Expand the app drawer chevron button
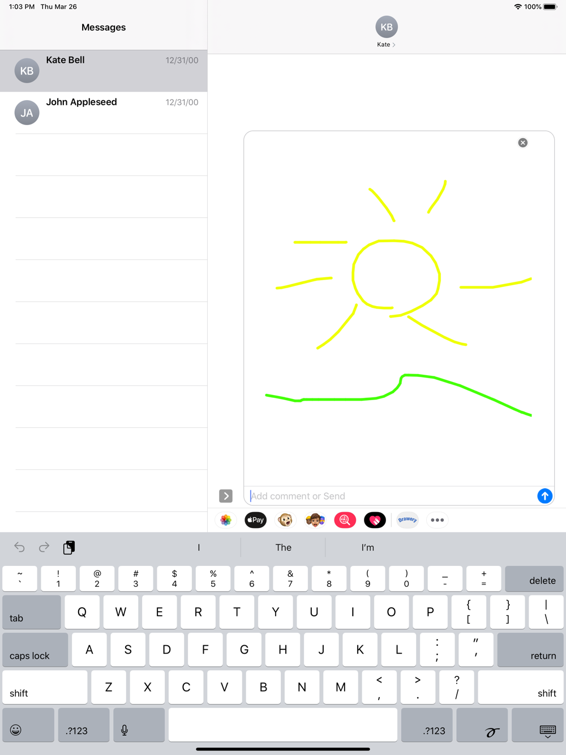566x755 pixels. click(x=226, y=496)
